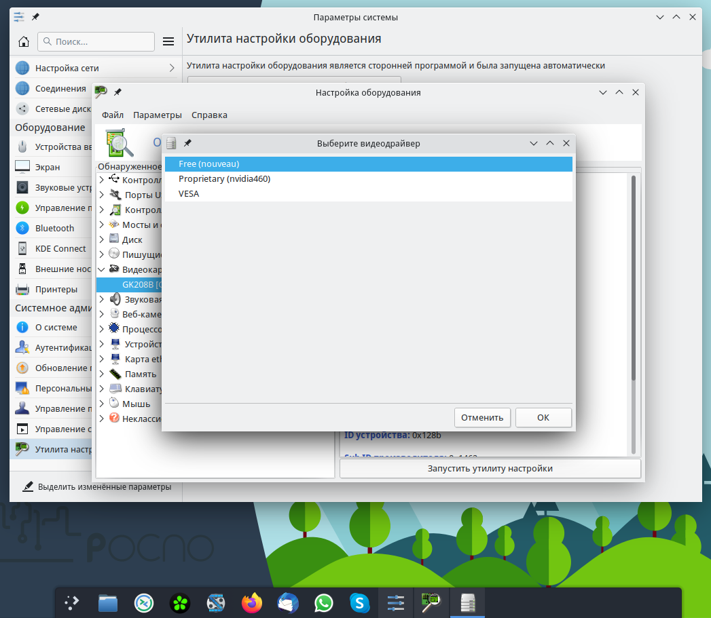Open KDE Connect from the sidebar
The height and width of the screenshot is (618, 711).
60,248
